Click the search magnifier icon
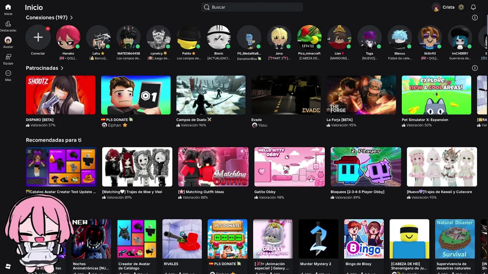Image resolution: width=488 pixels, height=274 pixels. tap(207, 7)
